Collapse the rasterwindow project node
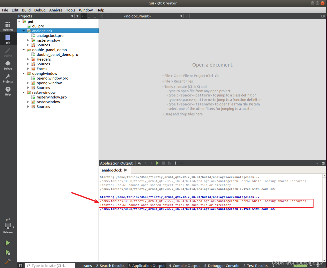This screenshot has height=268, width=327. point(24,92)
